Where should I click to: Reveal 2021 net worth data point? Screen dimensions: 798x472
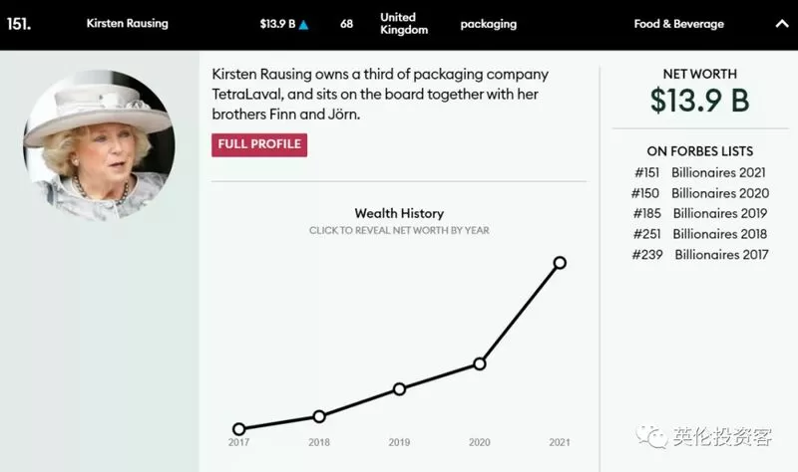click(x=560, y=263)
